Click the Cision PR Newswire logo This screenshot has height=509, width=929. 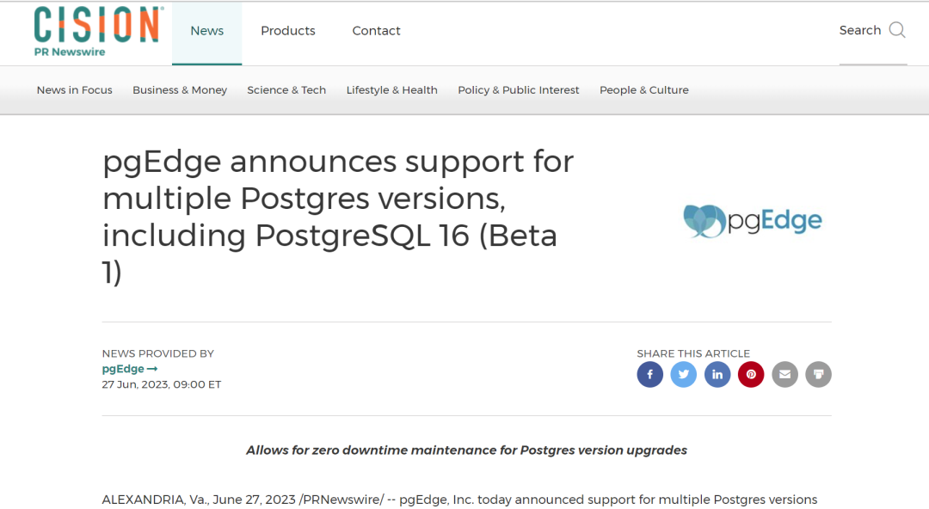[x=96, y=31]
